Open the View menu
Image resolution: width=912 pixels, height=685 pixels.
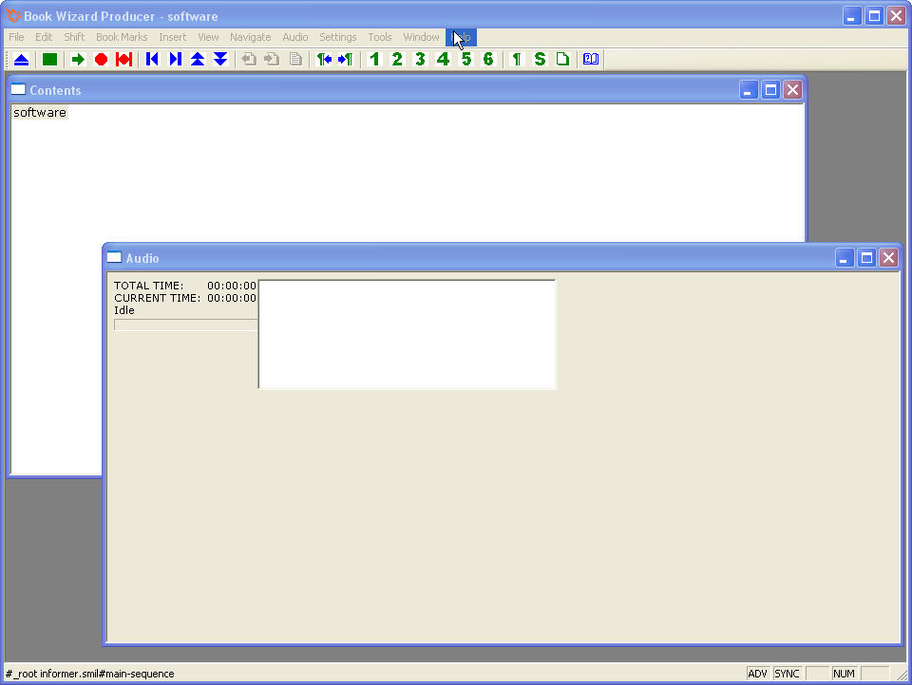pyautogui.click(x=208, y=37)
